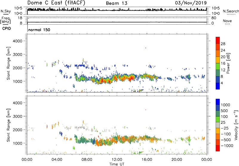
Task: Click the 'Beam 13' label
Action: point(117,3)
